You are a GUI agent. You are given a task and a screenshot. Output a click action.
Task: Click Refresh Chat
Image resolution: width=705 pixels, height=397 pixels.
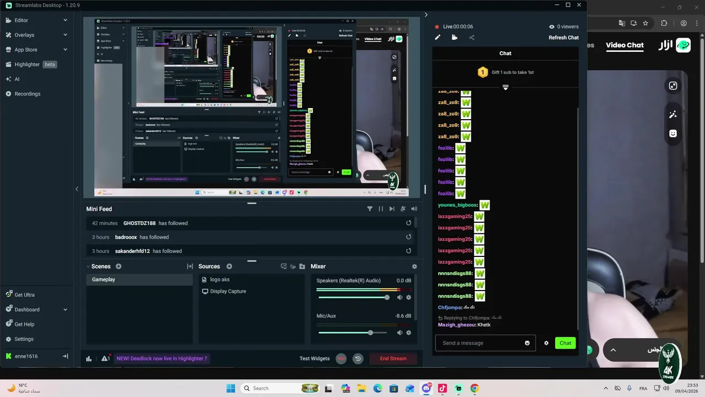pyautogui.click(x=563, y=37)
